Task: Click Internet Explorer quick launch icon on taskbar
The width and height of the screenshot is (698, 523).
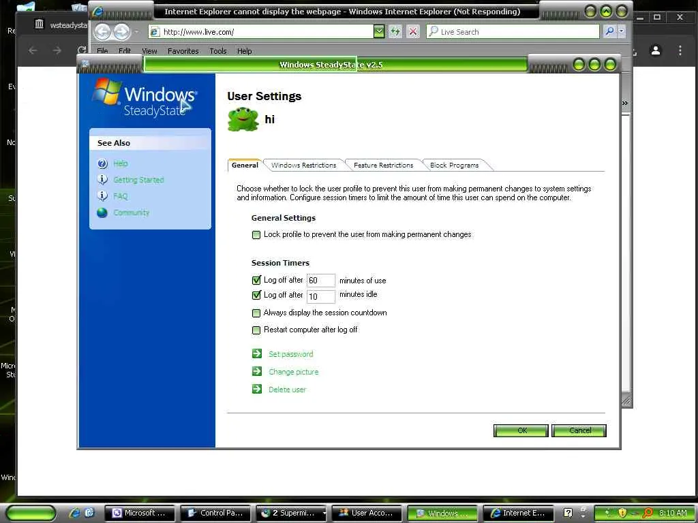Action: 74,513
